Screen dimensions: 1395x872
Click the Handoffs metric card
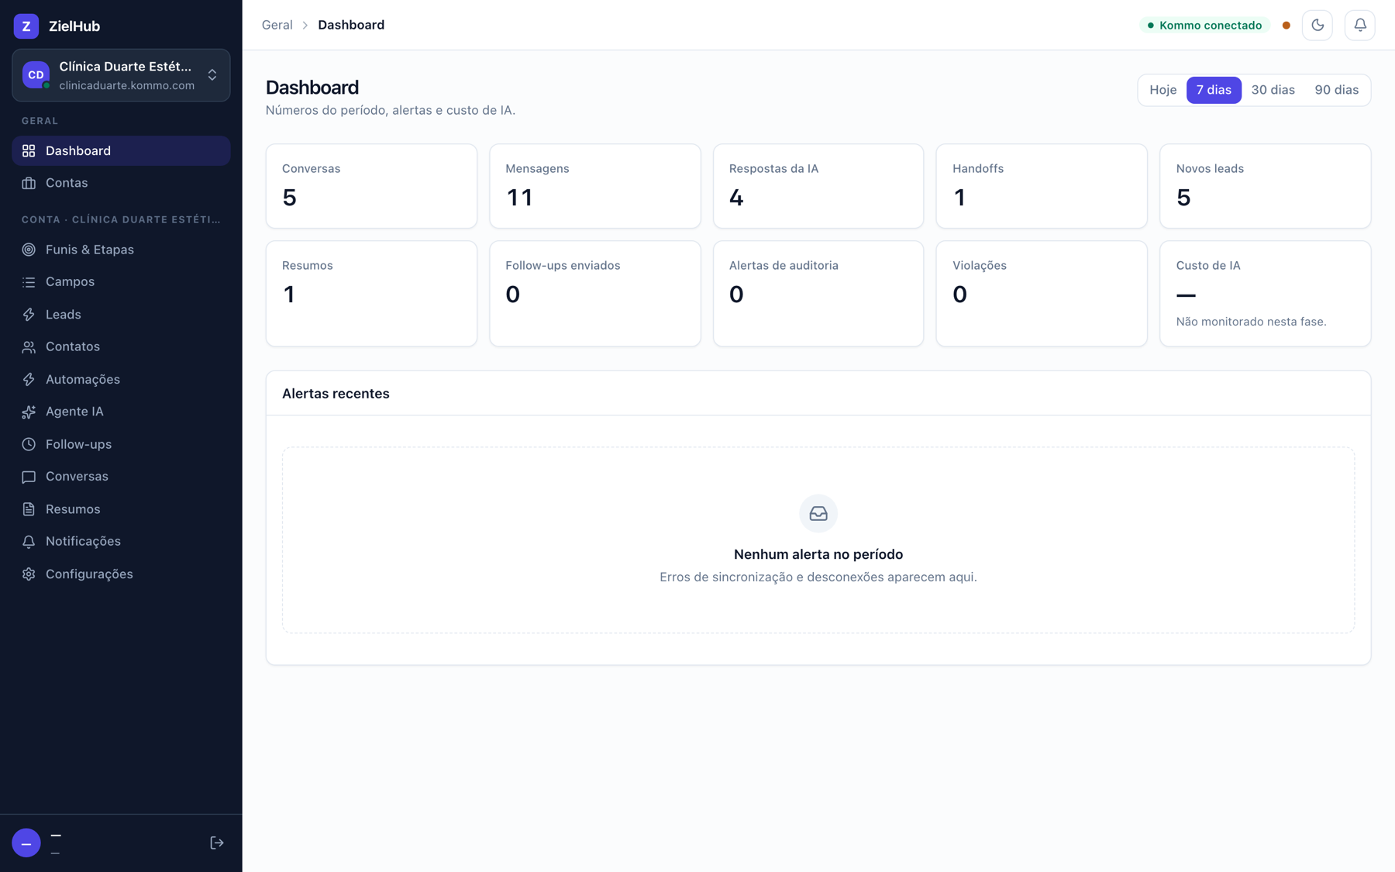(1042, 186)
